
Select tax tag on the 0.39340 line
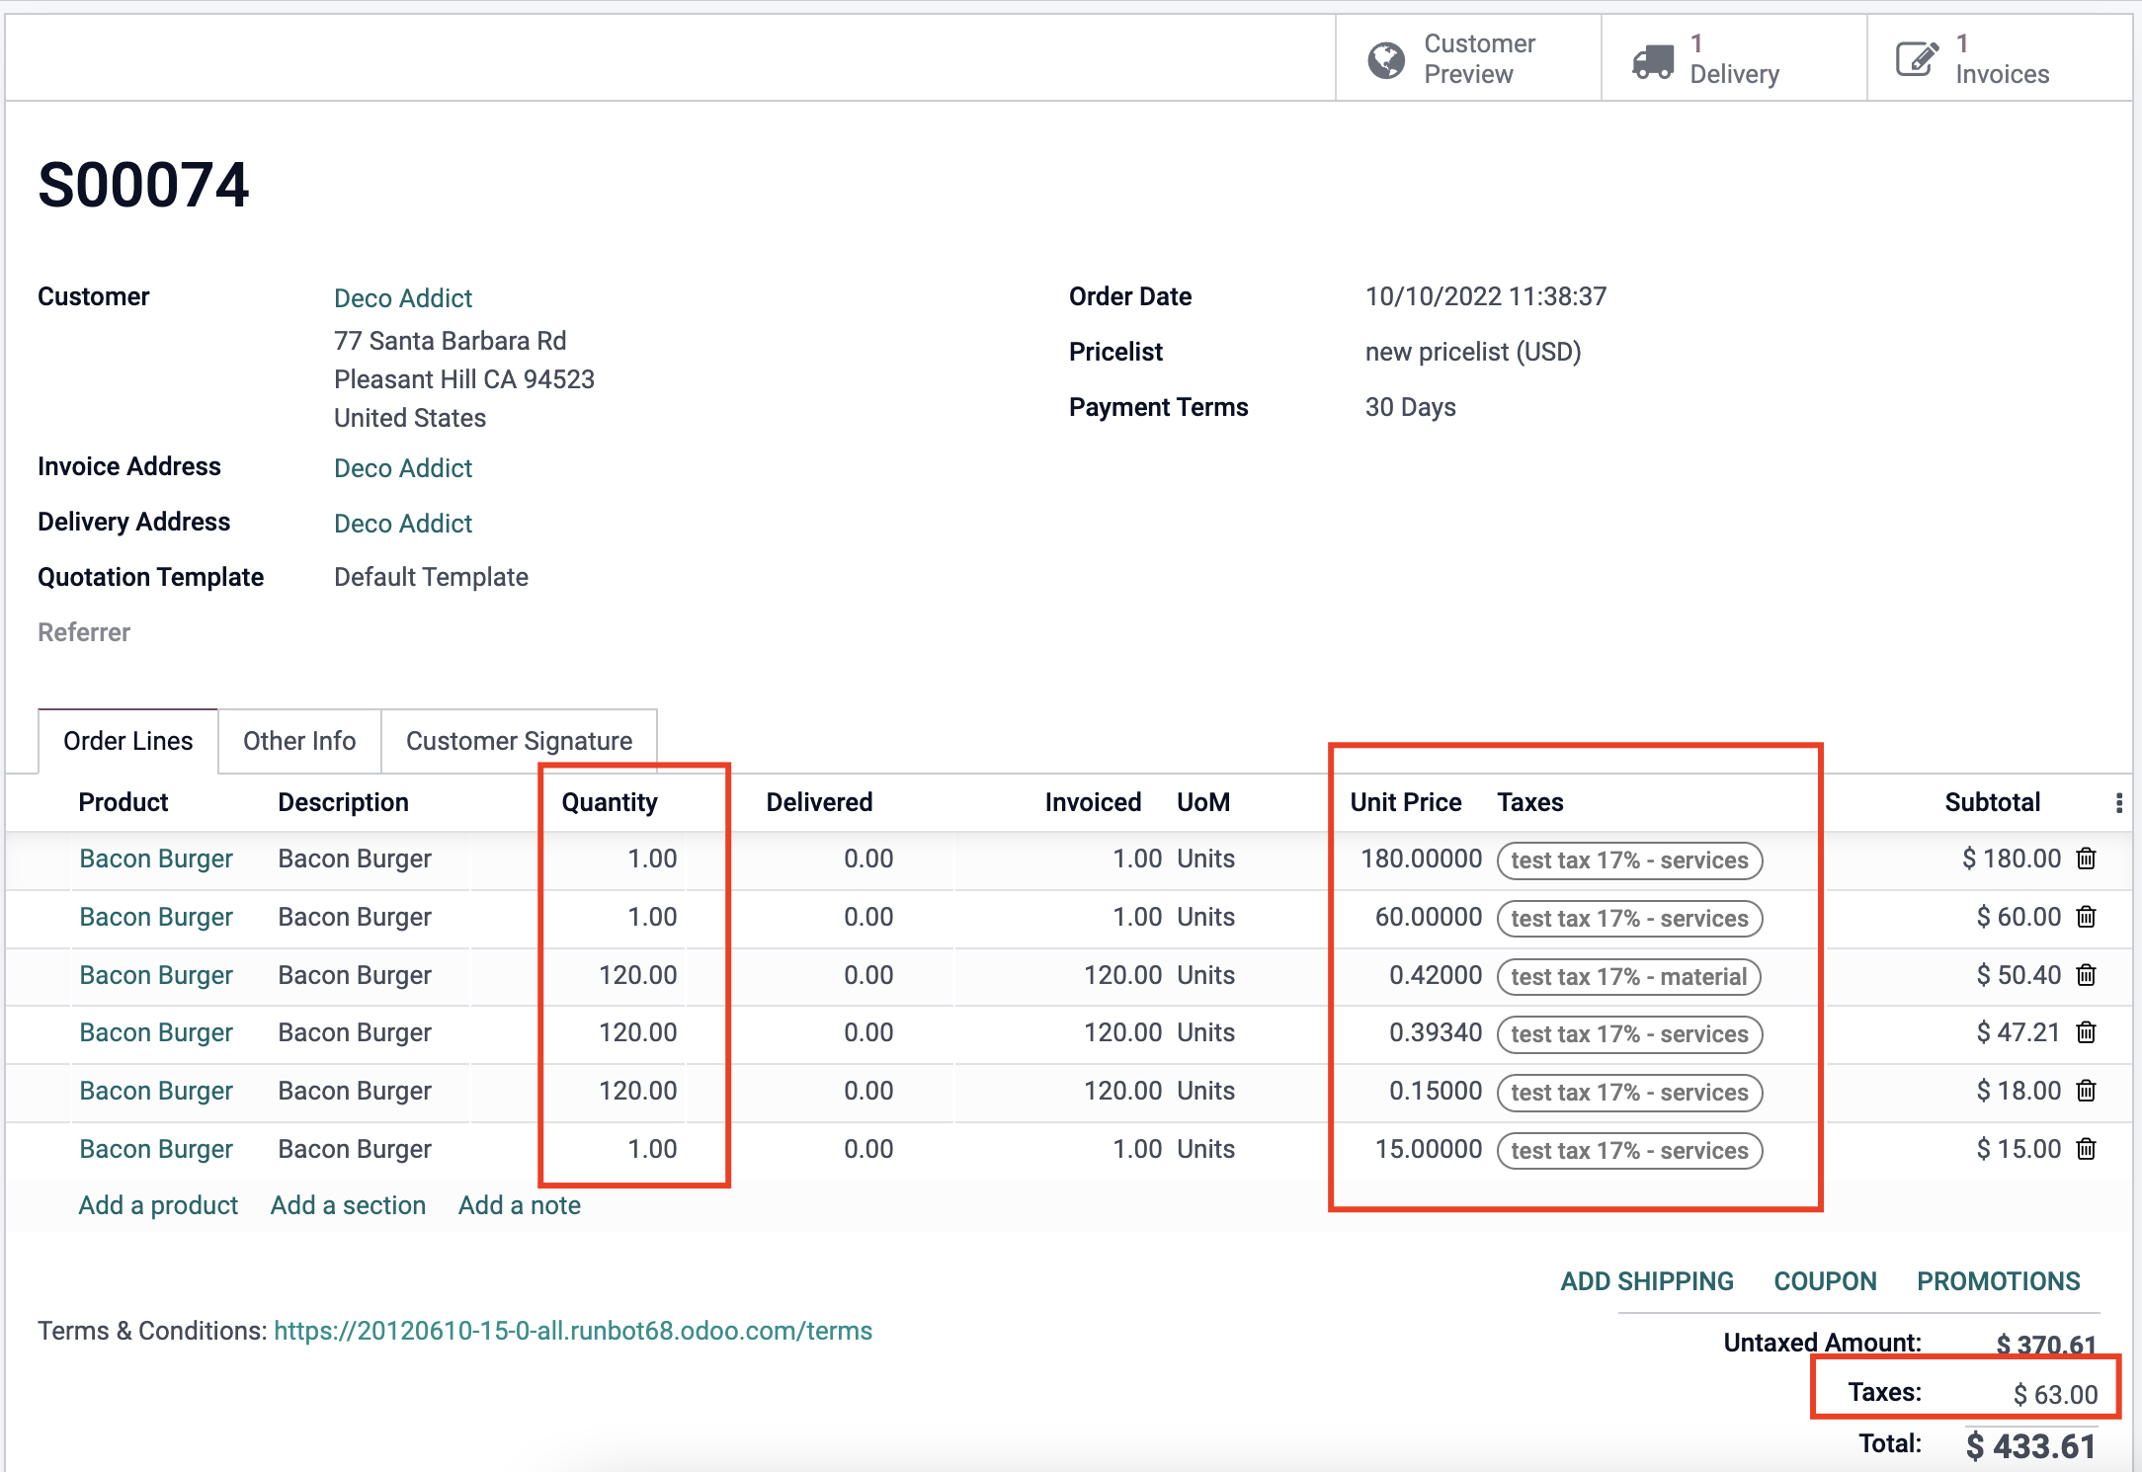click(x=1629, y=1034)
